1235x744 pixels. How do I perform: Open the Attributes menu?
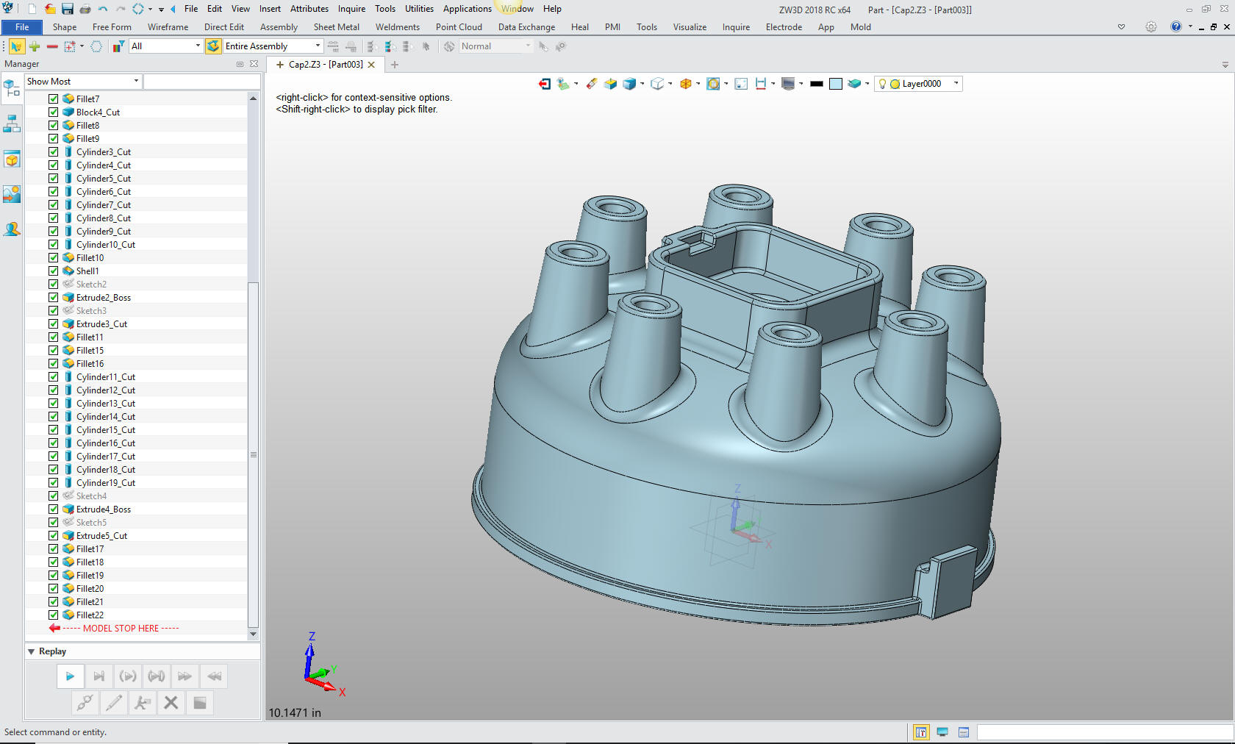[309, 9]
